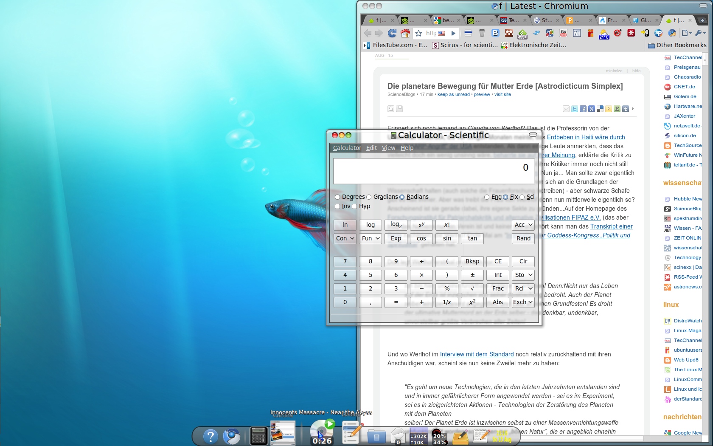713x446 pixels.
Task: Click the Chromium address bar
Action: pos(430,33)
